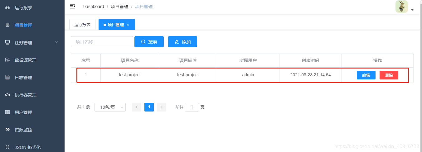Click the 序号 column header
This screenshot has width=422, height=152.
[86, 60]
